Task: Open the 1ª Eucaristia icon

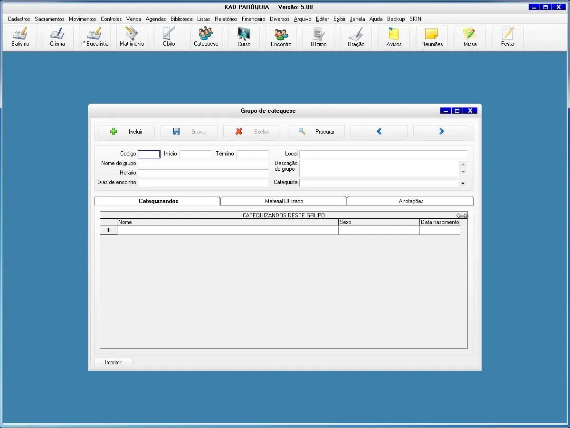Action: (95, 38)
